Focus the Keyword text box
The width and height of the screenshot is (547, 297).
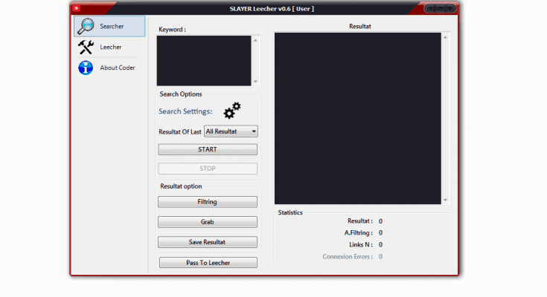click(x=204, y=60)
